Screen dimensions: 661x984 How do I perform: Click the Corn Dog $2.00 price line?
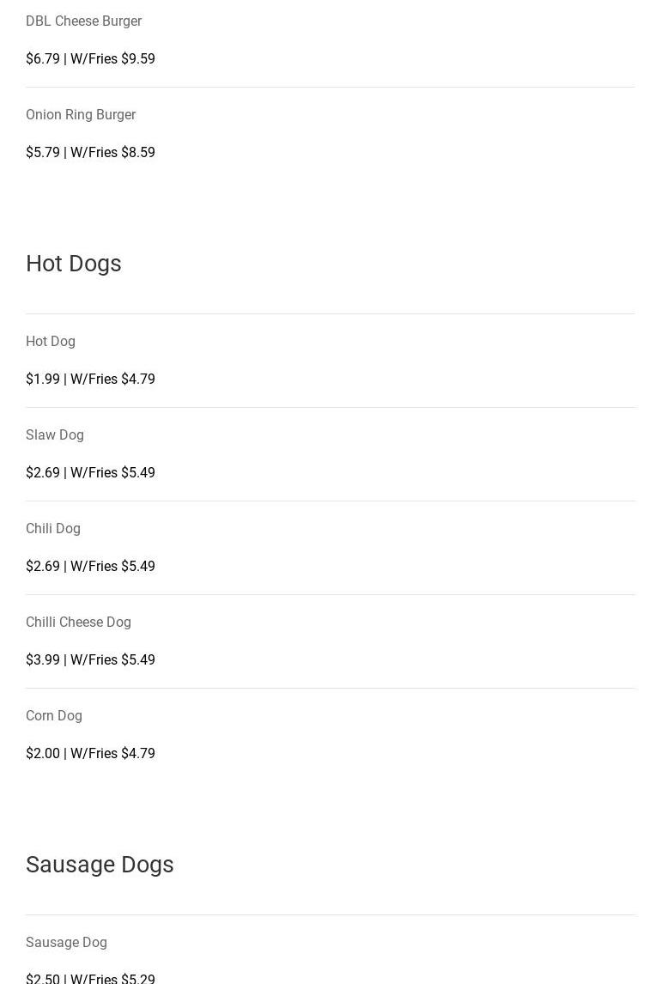(x=90, y=753)
